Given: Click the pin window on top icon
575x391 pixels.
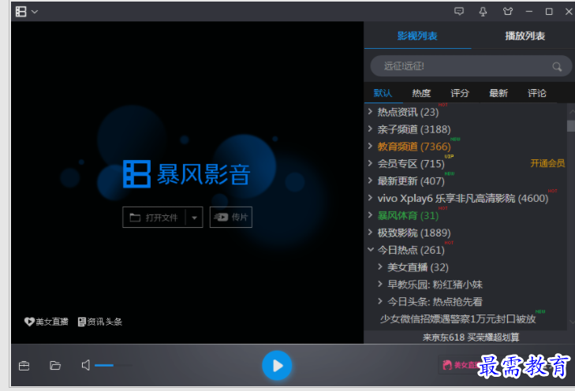Looking at the screenshot, I should pos(483,12).
